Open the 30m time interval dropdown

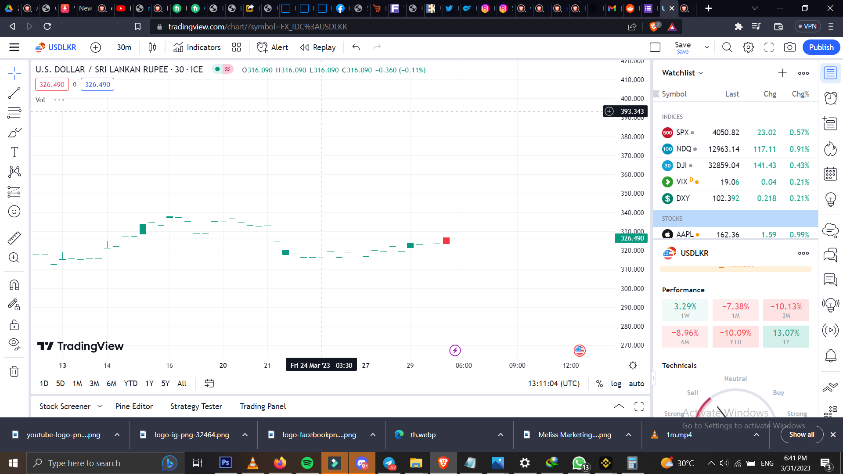click(124, 47)
